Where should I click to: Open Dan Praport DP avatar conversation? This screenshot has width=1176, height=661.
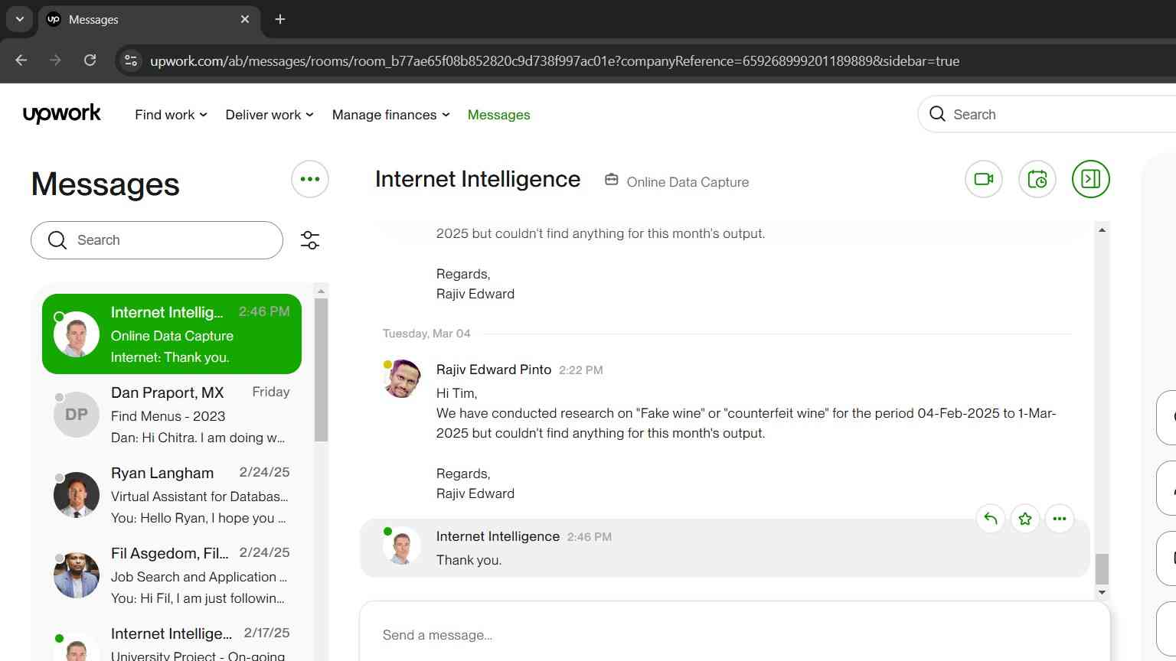[x=77, y=415]
